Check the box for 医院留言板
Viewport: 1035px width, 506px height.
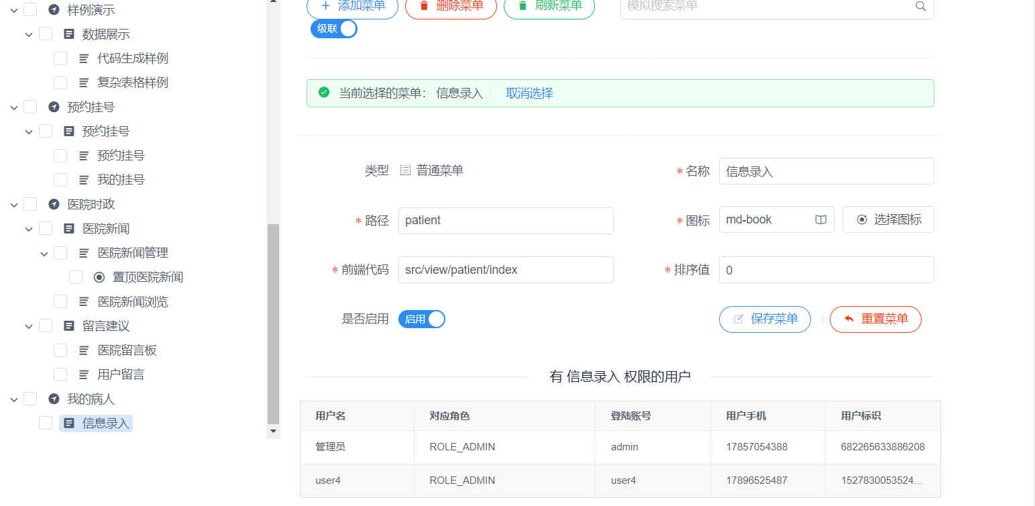60,350
